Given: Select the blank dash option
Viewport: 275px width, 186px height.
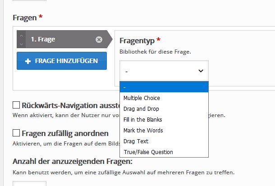Looking at the screenshot, I should pos(164,87).
